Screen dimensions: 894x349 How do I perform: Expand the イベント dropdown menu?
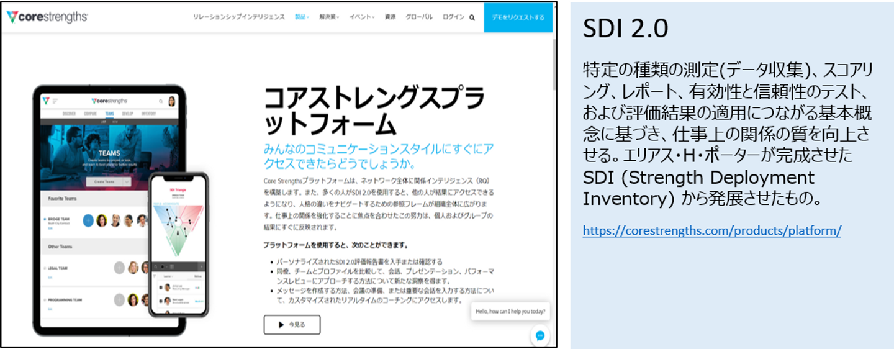[x=362, y=17]
